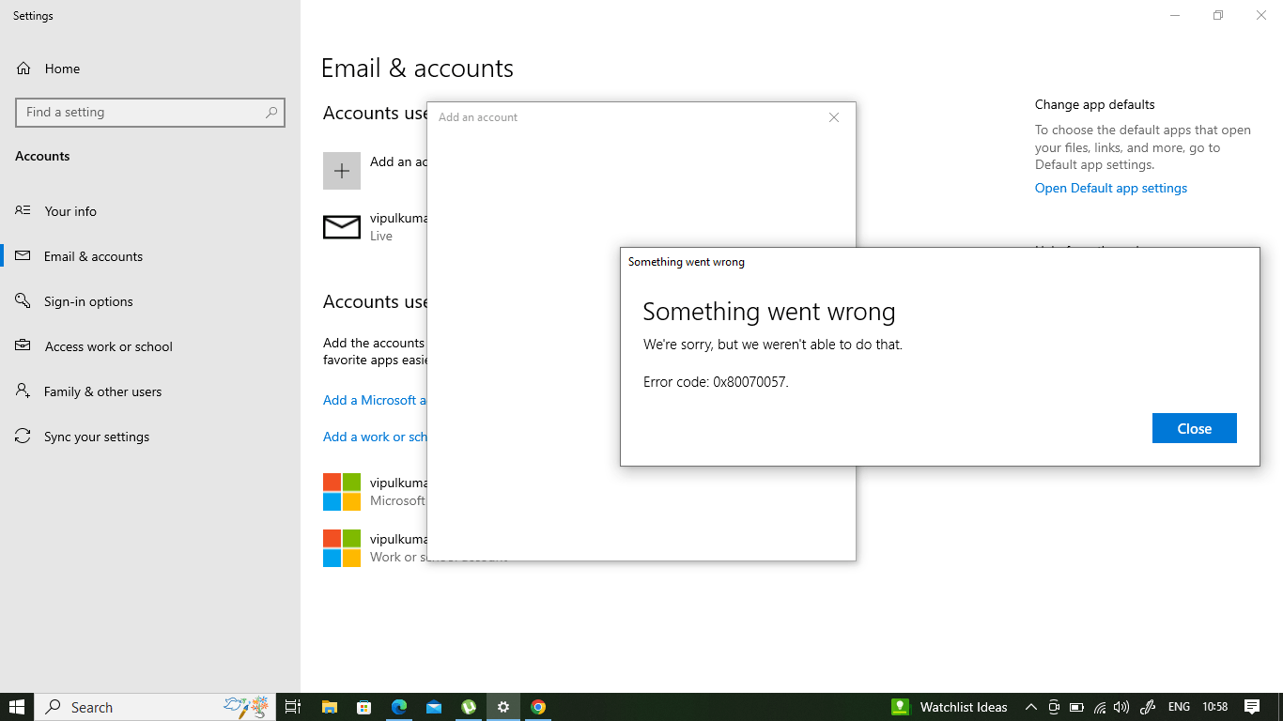Select the Work or school account logo
1283x721 pixels.
[x=342, y=548]
